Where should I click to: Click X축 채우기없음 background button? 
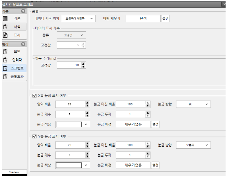(x=133, y=124)
